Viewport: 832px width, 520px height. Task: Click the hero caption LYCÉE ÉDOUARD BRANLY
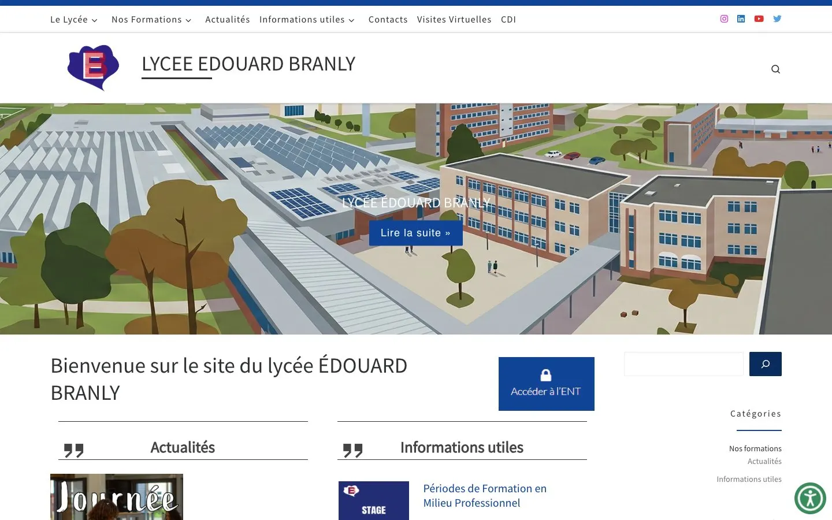coord(416,203)
